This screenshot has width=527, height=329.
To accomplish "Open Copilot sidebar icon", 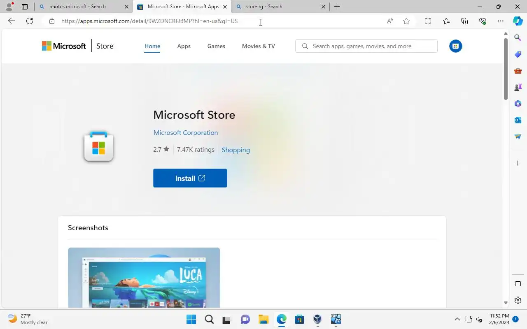I will point(518,21).
